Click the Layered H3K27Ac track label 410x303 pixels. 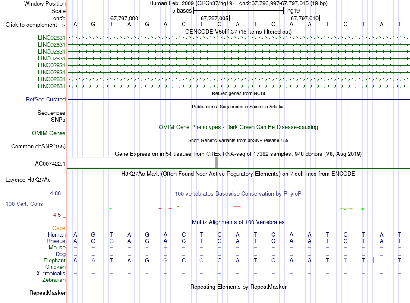(x=28, y=180)
